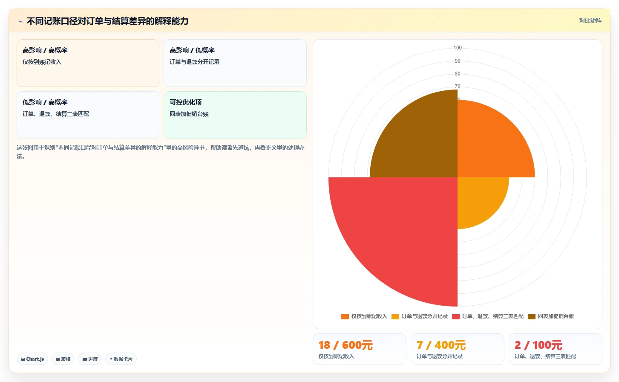Open the 7 / 400元 data card

point(458,349)
